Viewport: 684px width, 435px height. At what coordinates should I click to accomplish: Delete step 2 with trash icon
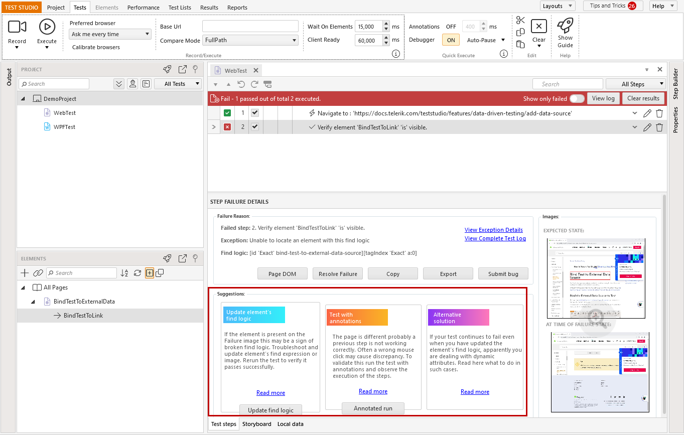[x=659, y=127]
